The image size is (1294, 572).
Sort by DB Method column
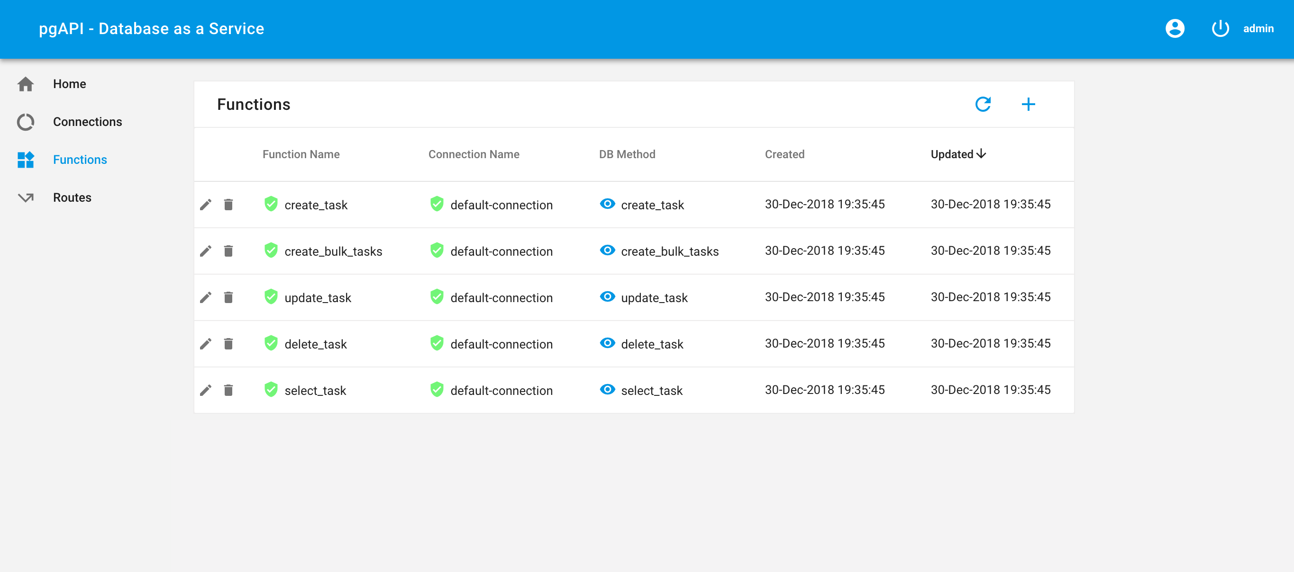click(x=627, y=154)
